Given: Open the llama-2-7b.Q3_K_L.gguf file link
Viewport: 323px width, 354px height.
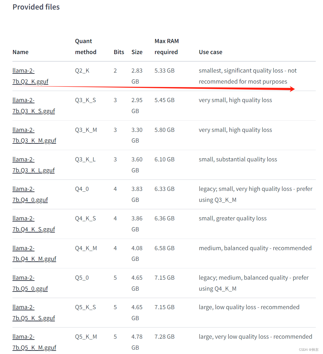Looking at the screenshot, I should tap(34, 165).
